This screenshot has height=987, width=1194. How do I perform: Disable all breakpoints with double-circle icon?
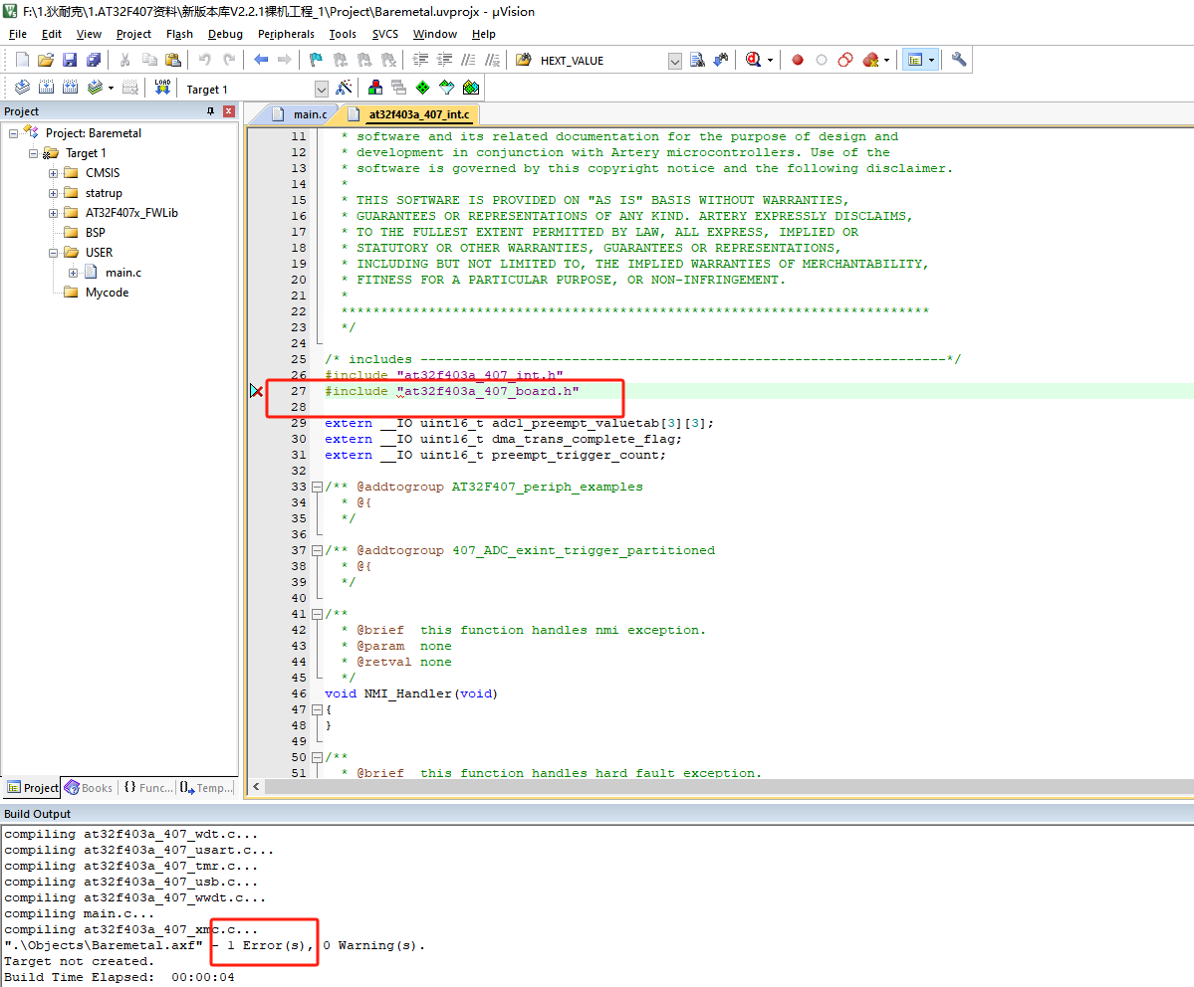click(x=845, y=60)
